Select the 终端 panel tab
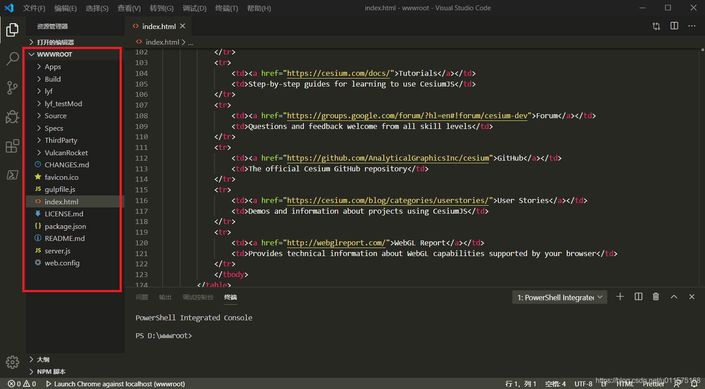705x389 pixels. pyautogui.click(x=231, y=297)
